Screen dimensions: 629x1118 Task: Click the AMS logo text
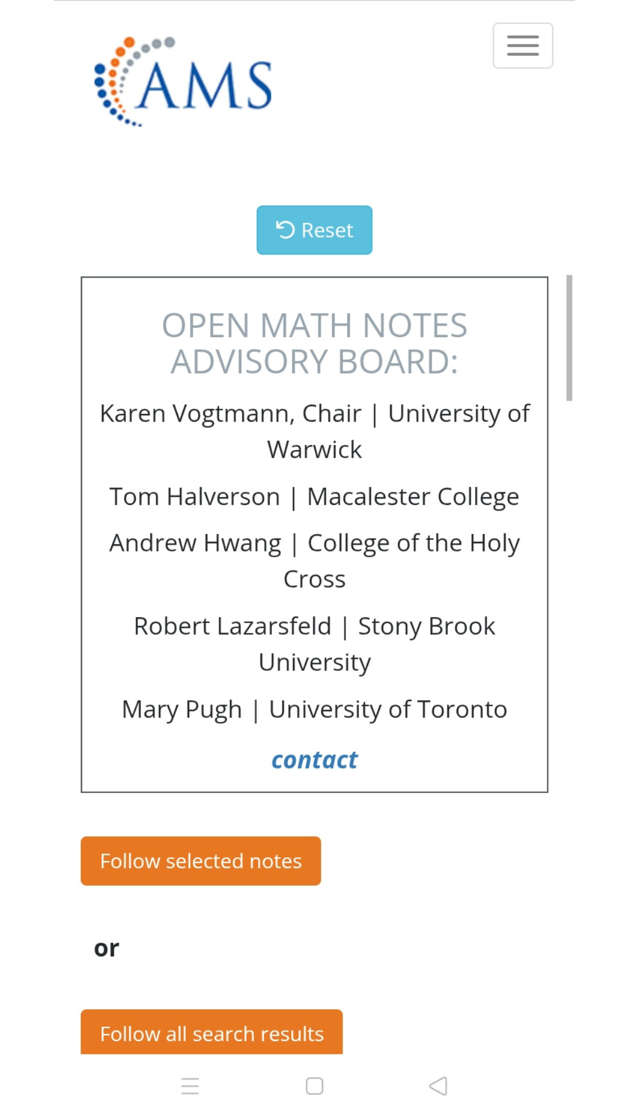pos(205,86)
